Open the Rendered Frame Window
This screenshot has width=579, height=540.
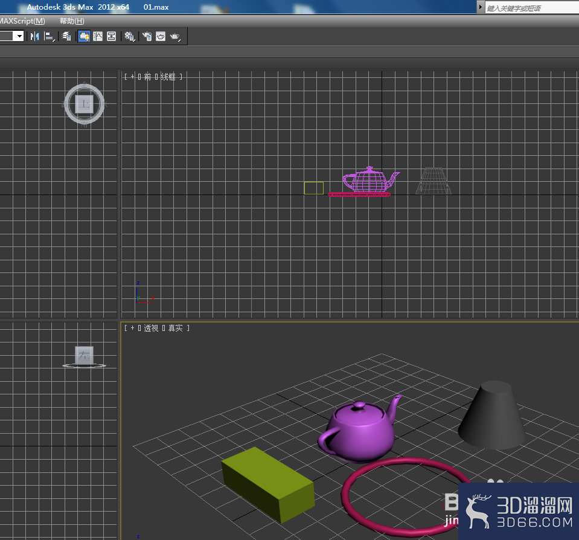coord(160,36)
